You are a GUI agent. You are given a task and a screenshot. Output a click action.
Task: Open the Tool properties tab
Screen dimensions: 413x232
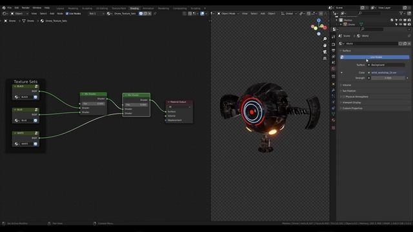click(334, 37)
